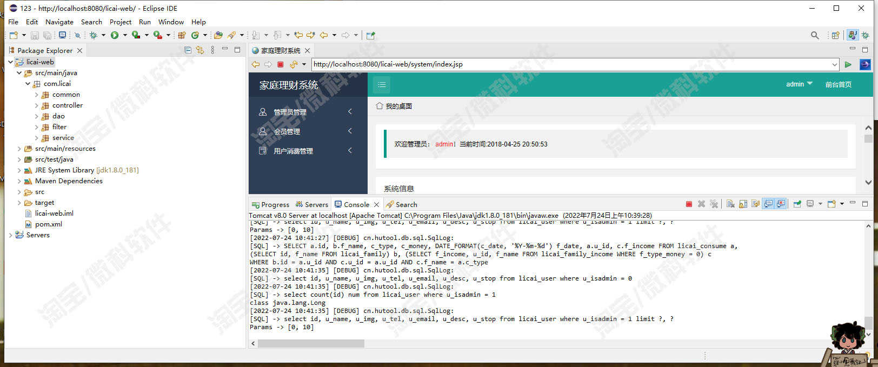878x367 pixels.
Task: Toggle Show Console on Standard Error change
Action: pyautogui.click(x=781, y=204)
